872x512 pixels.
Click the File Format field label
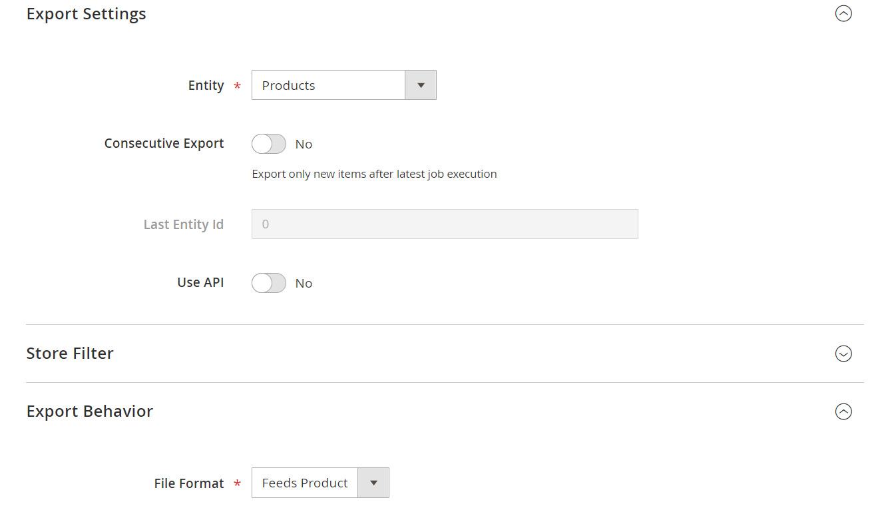189,483
